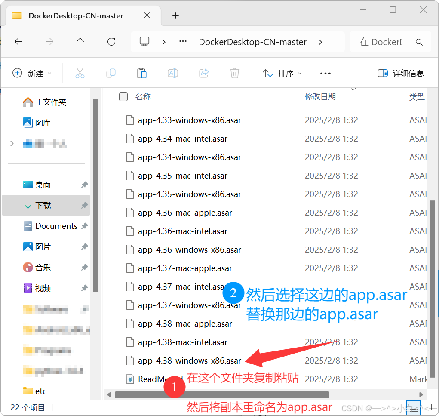Open the See more ellipsis menu
Viewport: 439px width, 416px height.
click(x=325, y=74)
